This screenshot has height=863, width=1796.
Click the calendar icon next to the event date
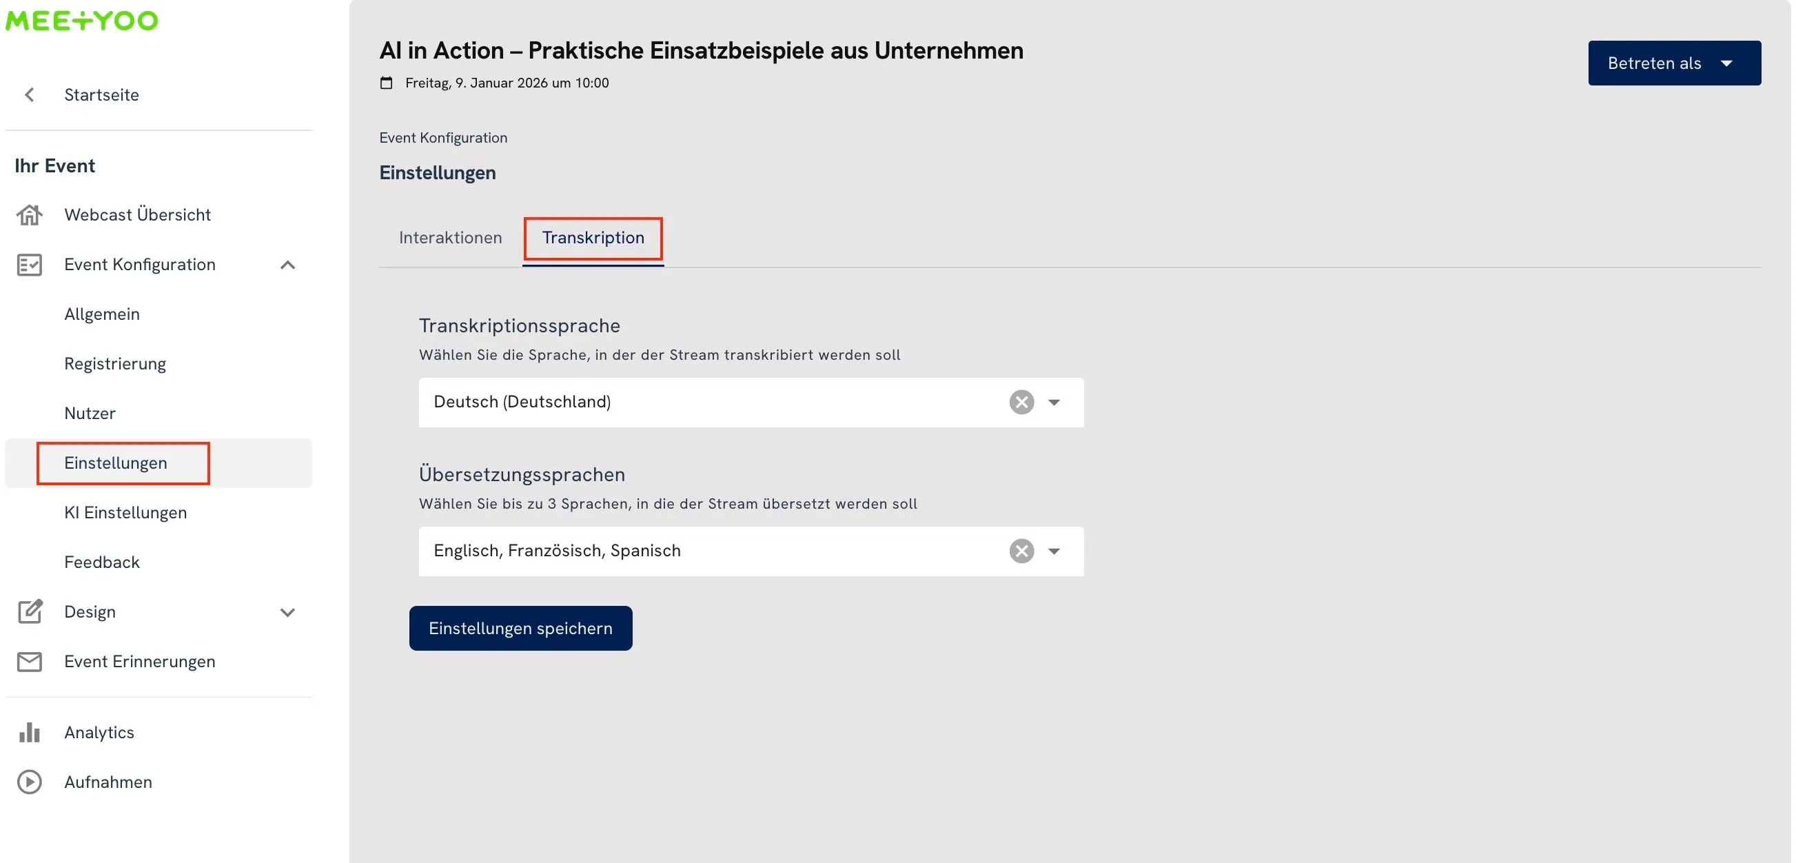coord(386,82)
